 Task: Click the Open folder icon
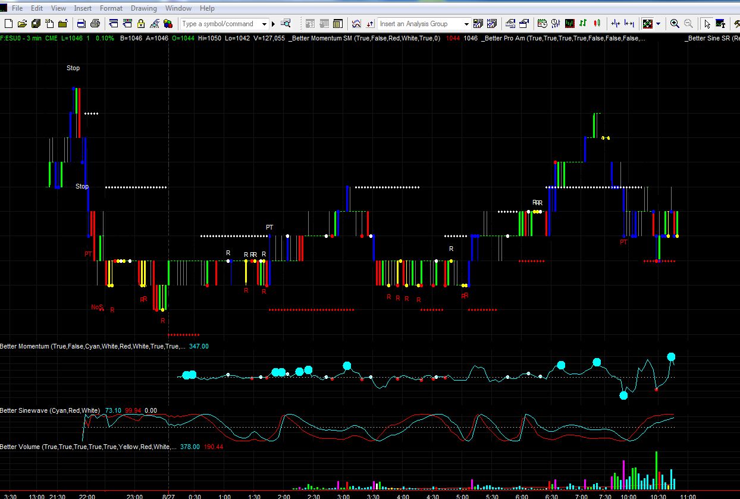(23, 24)
